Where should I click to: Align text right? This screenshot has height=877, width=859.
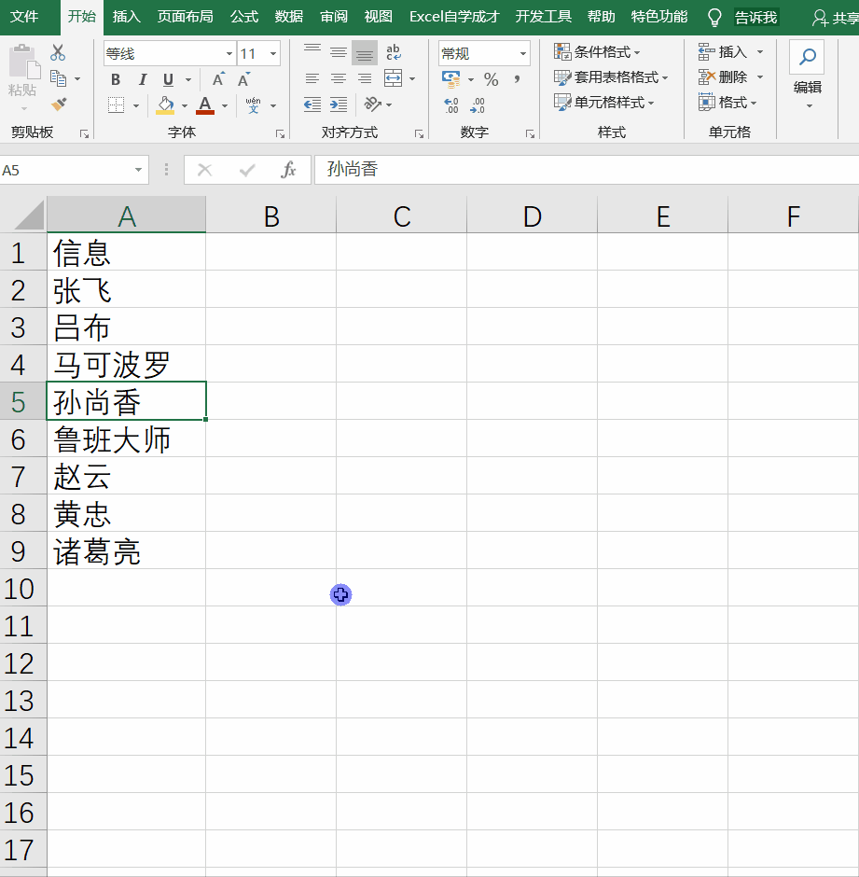tap(364, 79)
